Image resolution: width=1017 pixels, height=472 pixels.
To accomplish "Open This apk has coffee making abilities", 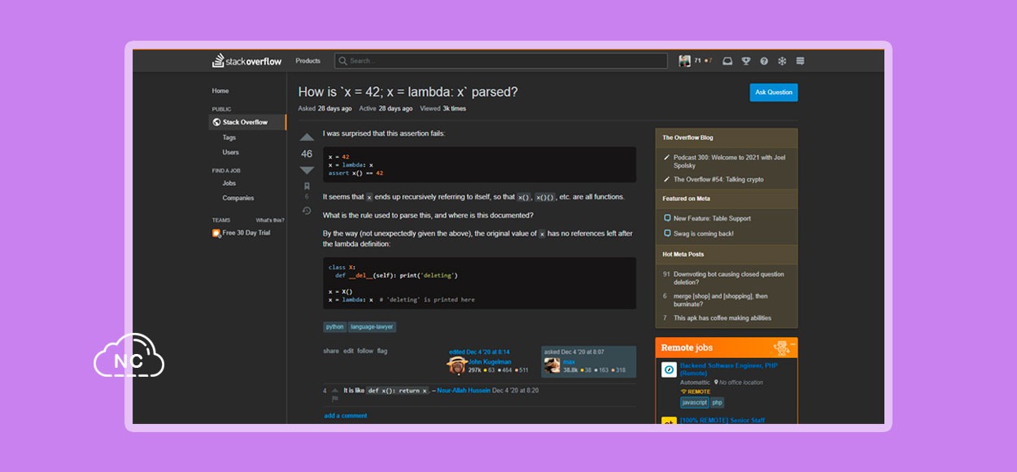I will point(722,318).
